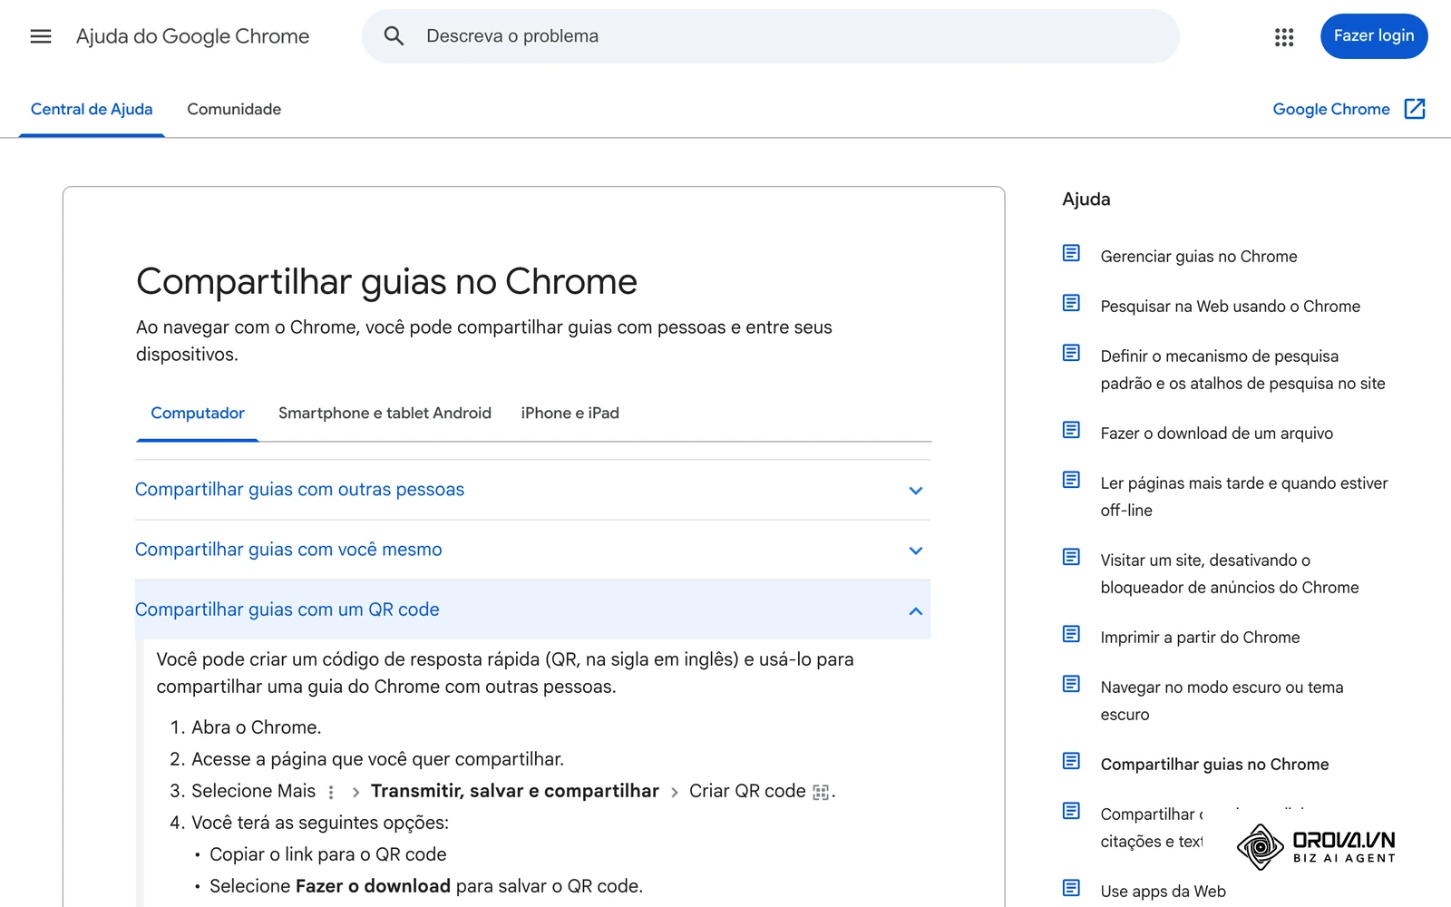Viewport: 1451px width, 907px height.
Task: Open Visitar um site, desativando o bloqueador article
Action: (x=1230, y=574)
